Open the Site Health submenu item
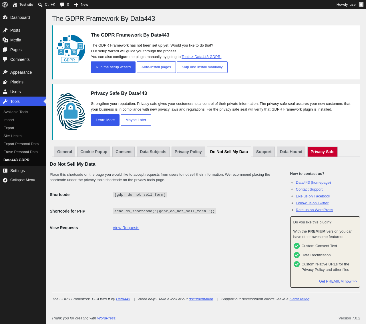Screen dimensions: 366x324 pos(23,136)
